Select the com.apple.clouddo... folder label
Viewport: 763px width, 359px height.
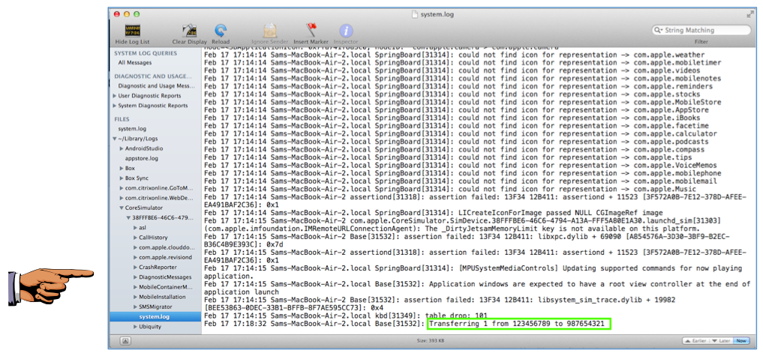pos(167,248)
